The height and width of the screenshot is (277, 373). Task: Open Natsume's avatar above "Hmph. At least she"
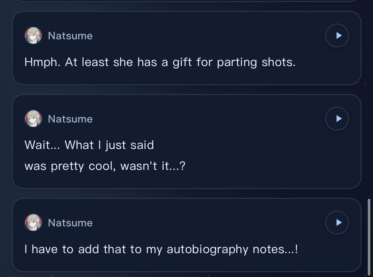tap(33, 35)
